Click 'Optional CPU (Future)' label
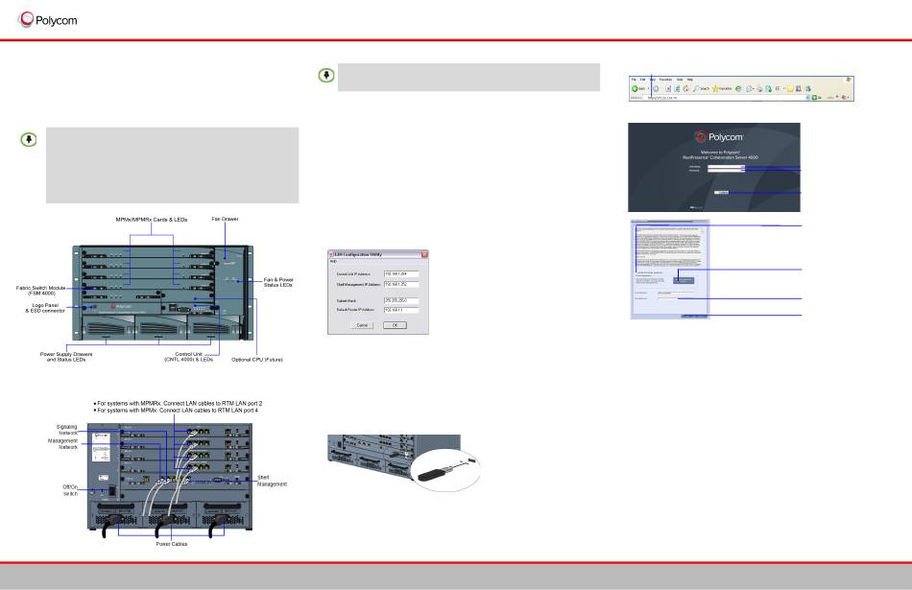Image resolution: width=912 pixels, height=590 pixels. (x=257, y=360)
